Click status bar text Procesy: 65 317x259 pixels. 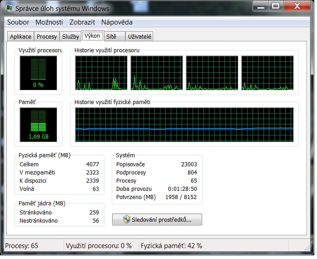(x=22, y=246)
